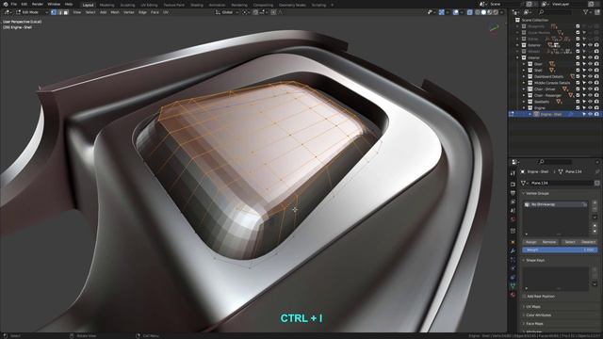Click the Assign vertex group button
Viewport: 603px width, 339px height.
(531, 242)
